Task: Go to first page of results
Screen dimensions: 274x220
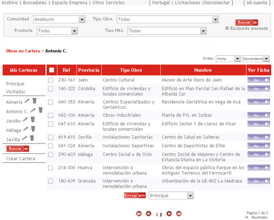Action: tap(139, 214)
